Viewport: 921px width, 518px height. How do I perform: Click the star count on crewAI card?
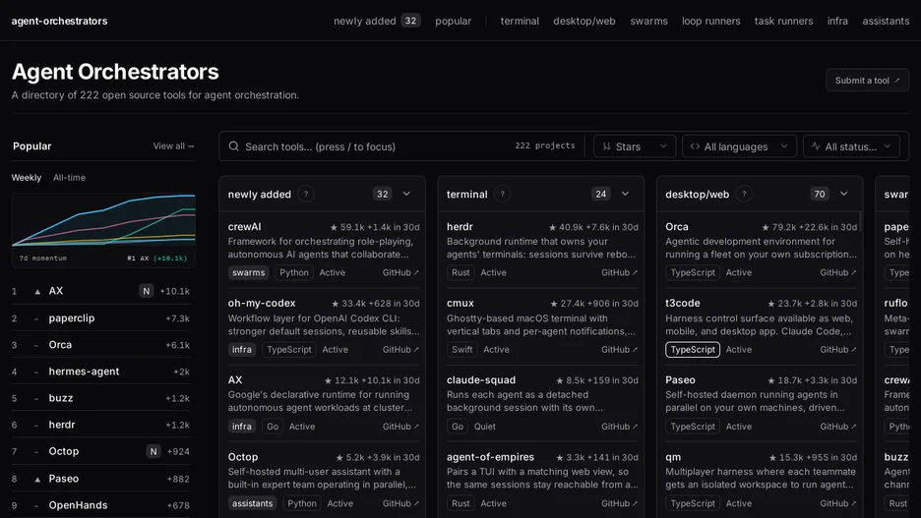click(347, 227)
